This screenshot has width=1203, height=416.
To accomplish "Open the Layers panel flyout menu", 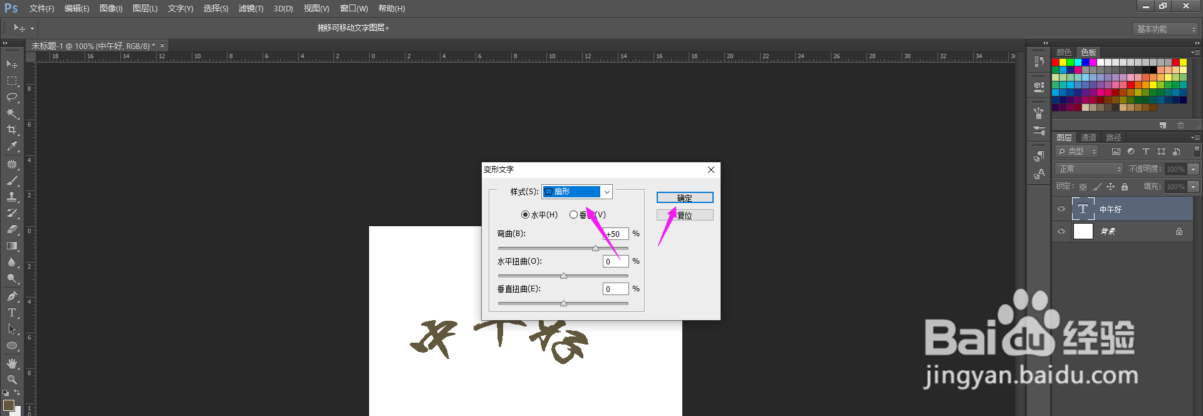I will coord(1195,137).
